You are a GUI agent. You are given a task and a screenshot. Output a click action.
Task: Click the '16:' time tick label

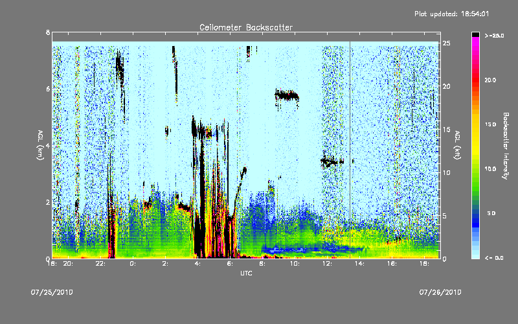pos(392,264)
